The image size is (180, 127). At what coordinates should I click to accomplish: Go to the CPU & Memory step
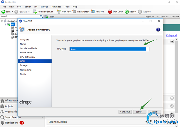coord(28,57)
